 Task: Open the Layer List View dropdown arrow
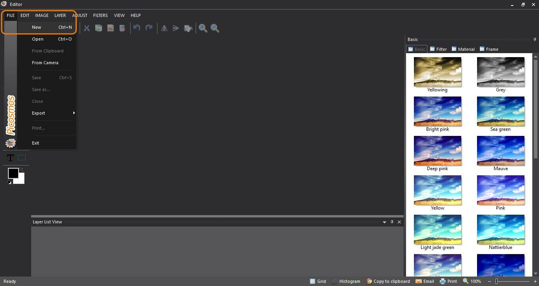click(x=384, y=222)
